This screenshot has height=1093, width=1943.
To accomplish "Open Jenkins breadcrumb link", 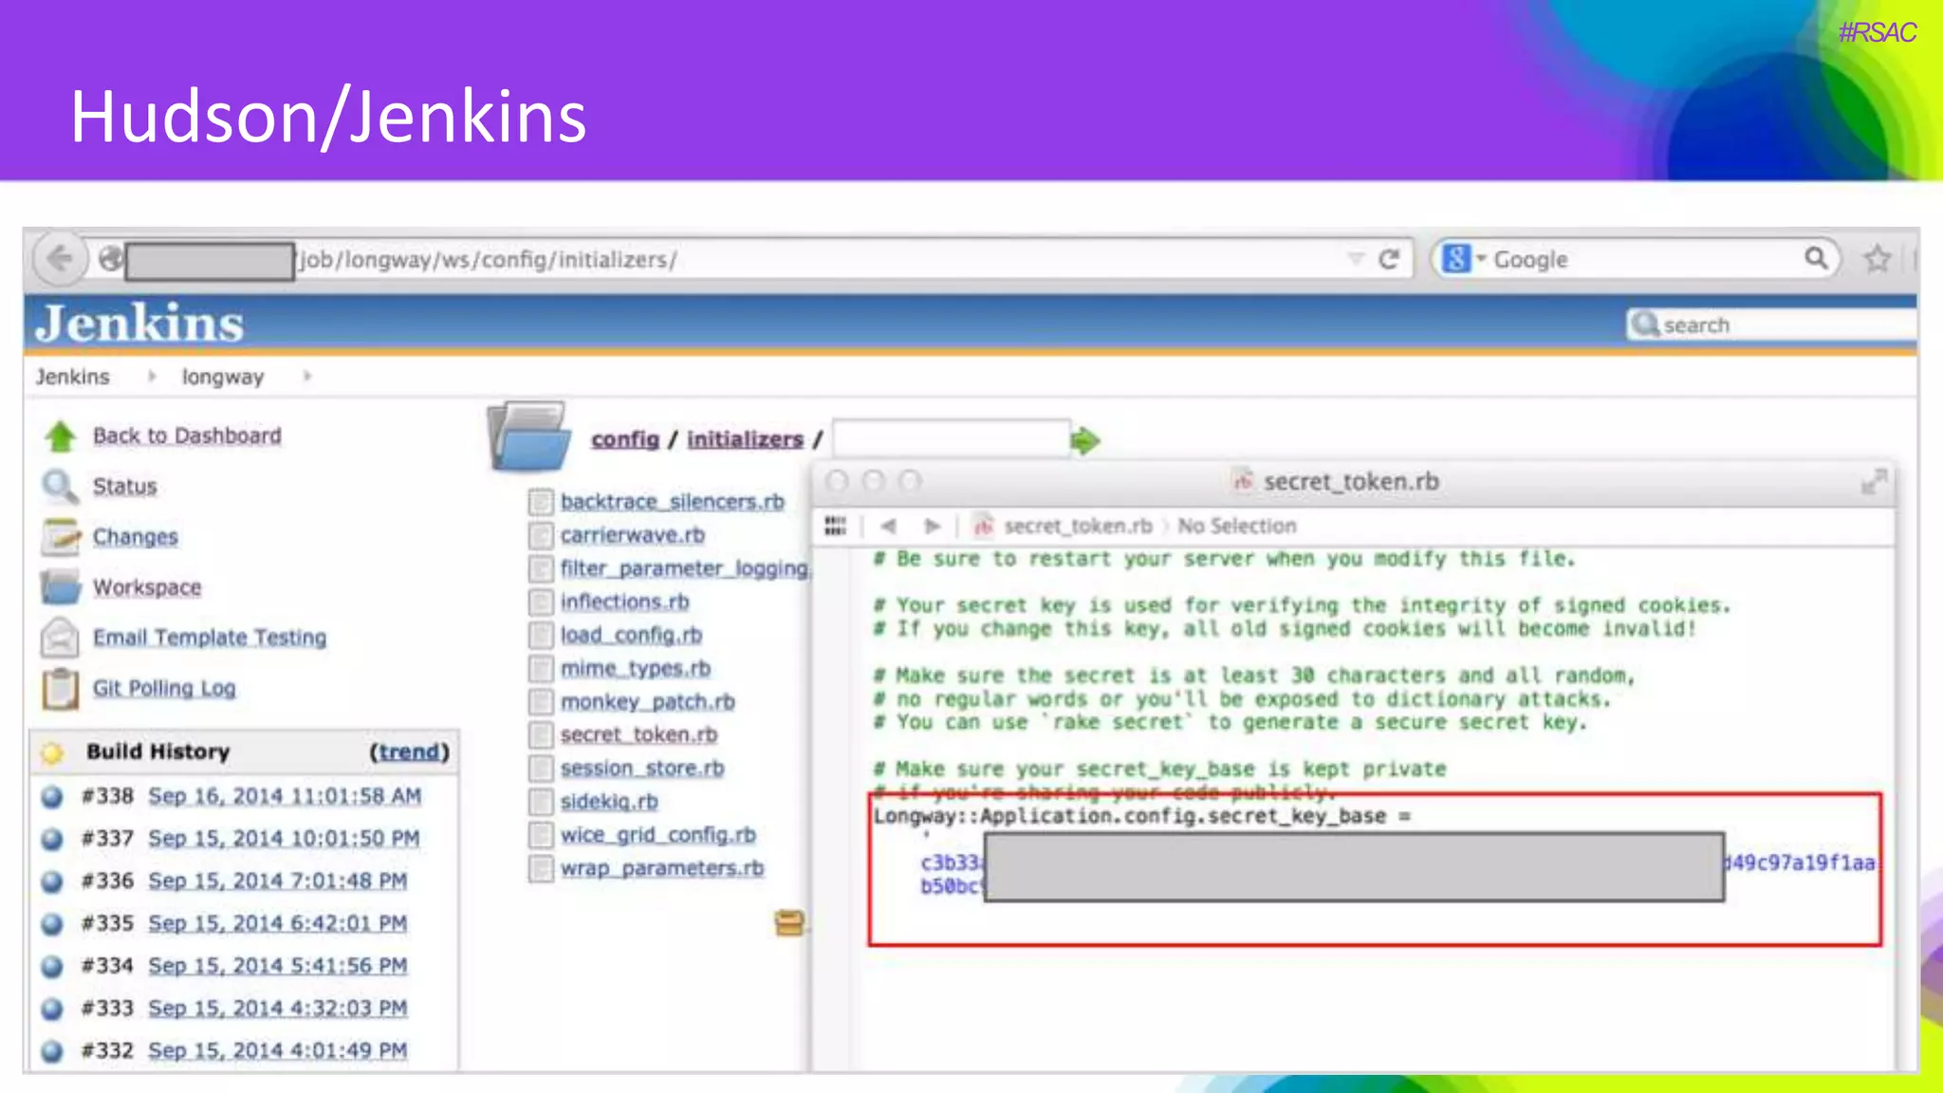I will [73, 377].
